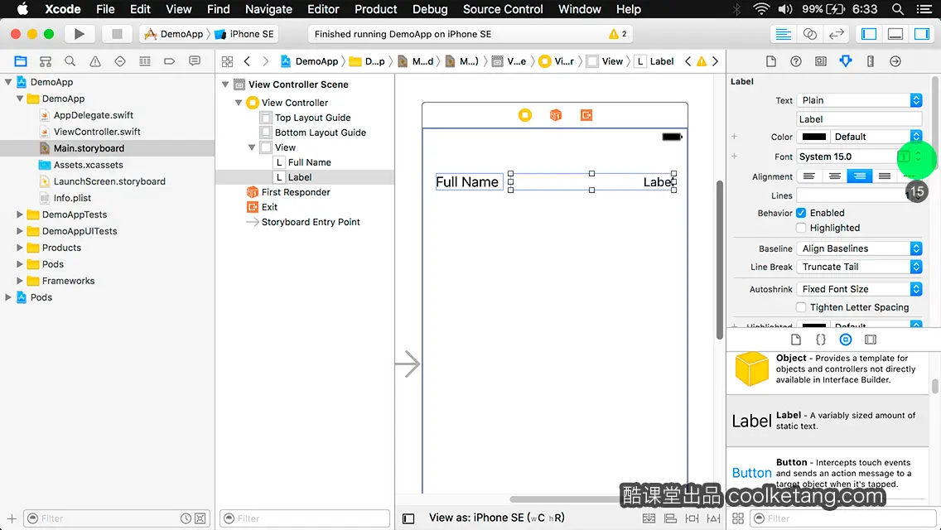
Task: Open the Find menu
Action: 219,9
